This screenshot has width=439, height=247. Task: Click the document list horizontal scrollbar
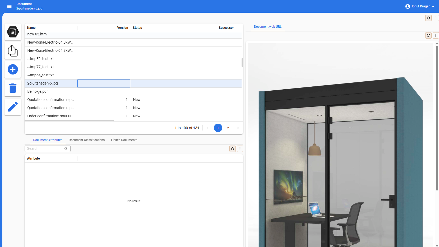click(x=69, y=120)
